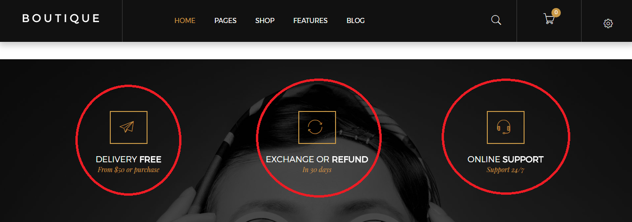Click the 'Support 24/7' subtitle

click(506, 170)
